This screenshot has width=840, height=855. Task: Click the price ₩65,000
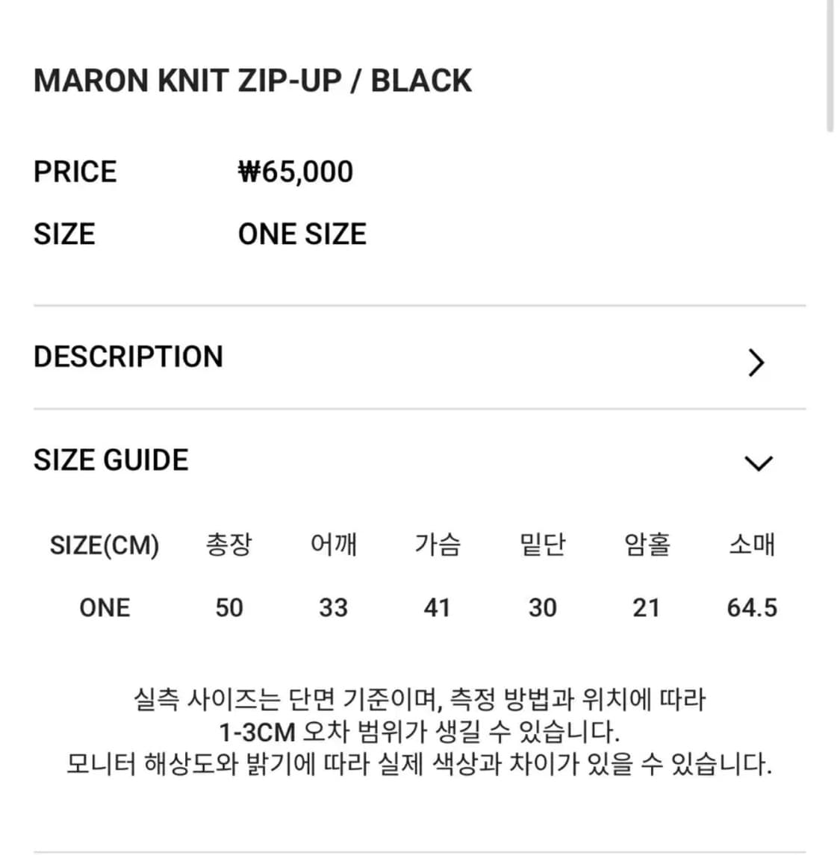point(296,172)
